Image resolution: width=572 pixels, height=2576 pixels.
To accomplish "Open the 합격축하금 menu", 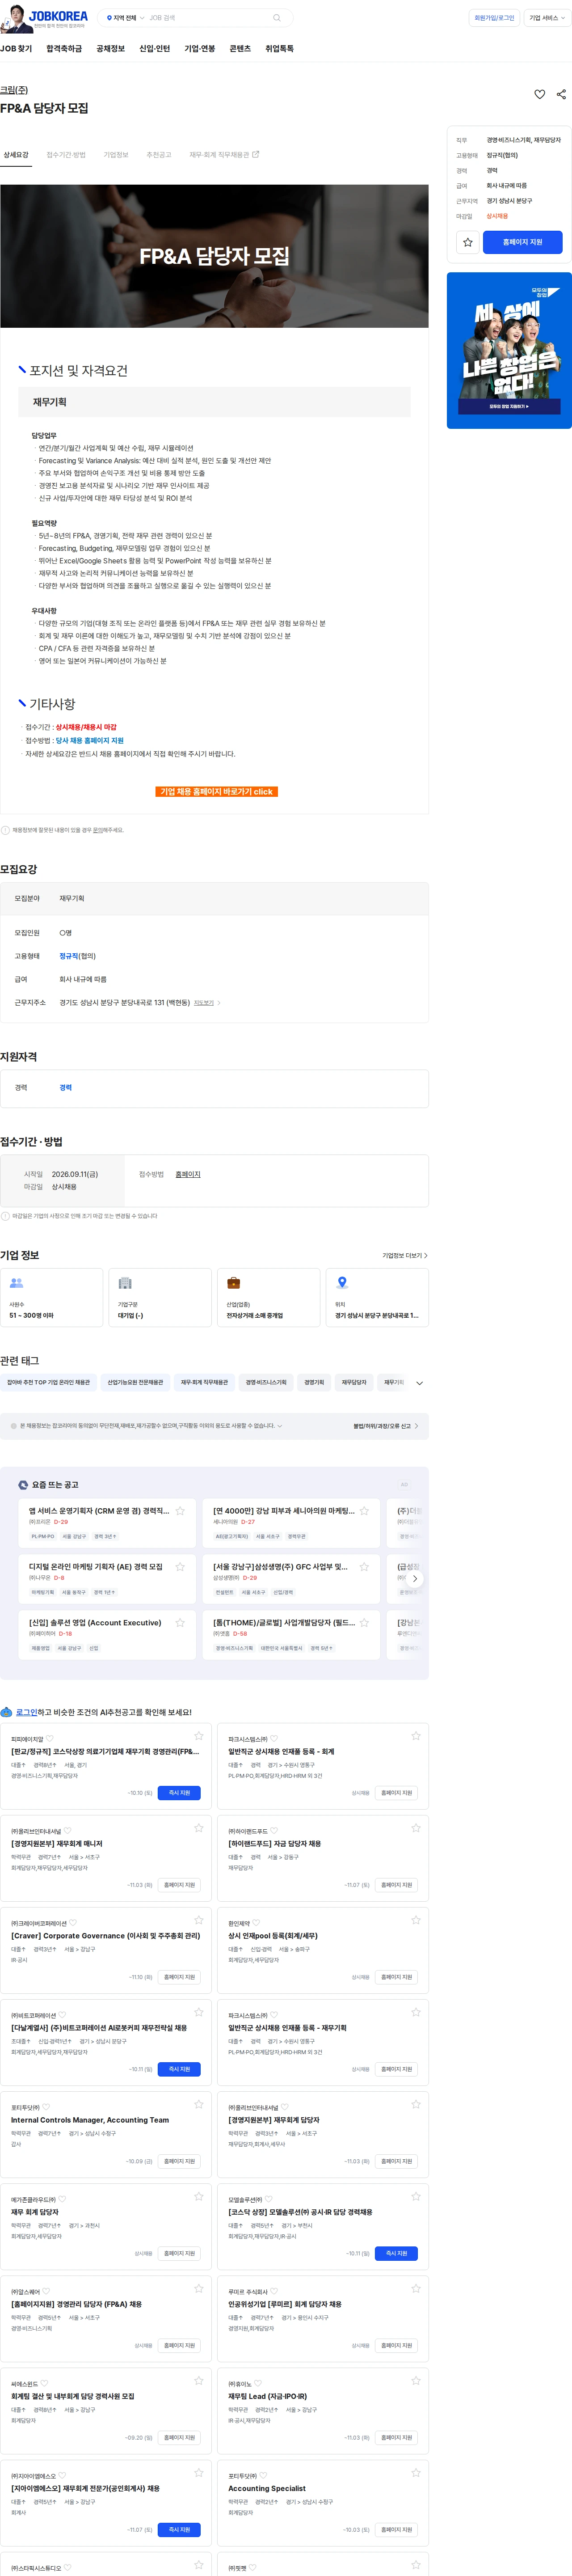I will click(x=64, y=49).
